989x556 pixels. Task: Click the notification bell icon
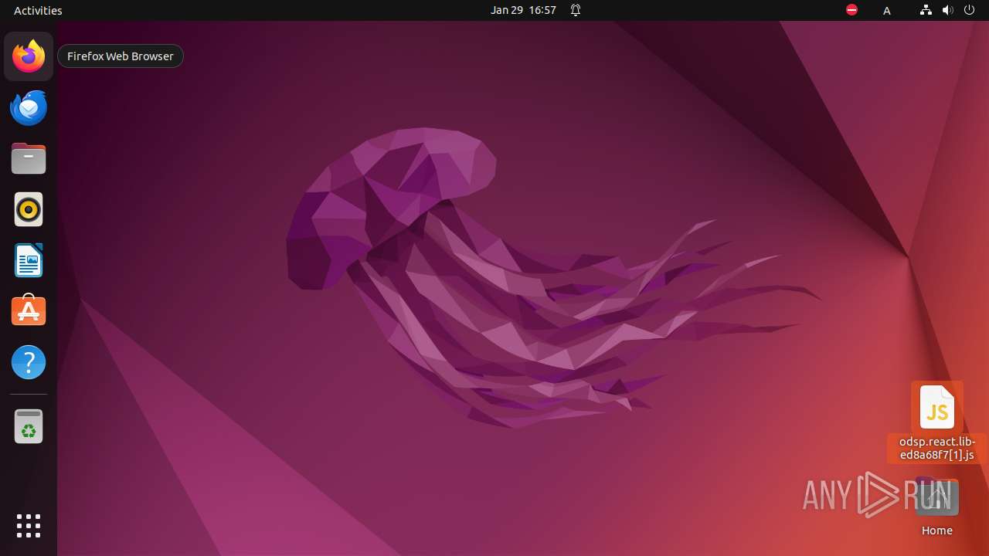coord(576,10)
